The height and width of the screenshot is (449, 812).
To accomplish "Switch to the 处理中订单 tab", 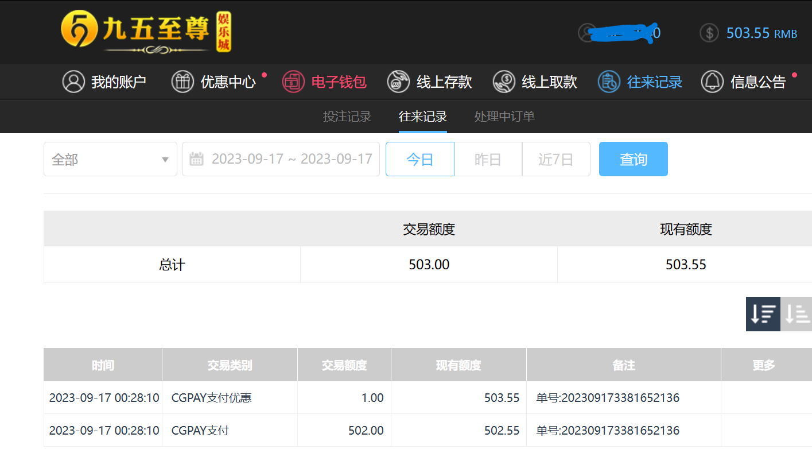I will tap(504, 117).
